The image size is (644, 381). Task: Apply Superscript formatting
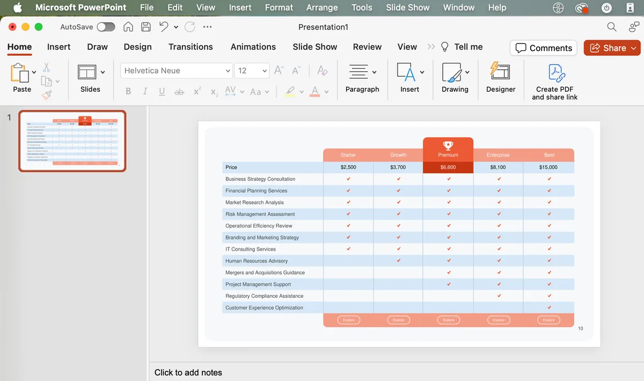pos(197,91)
